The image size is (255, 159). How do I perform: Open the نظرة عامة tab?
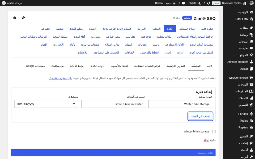[207, 29]
